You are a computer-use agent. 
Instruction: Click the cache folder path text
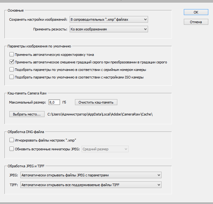pyautogui.click(x=100, y=114)
